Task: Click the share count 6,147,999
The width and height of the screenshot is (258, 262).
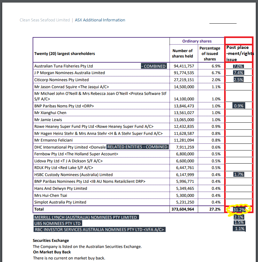Action: 185,174
